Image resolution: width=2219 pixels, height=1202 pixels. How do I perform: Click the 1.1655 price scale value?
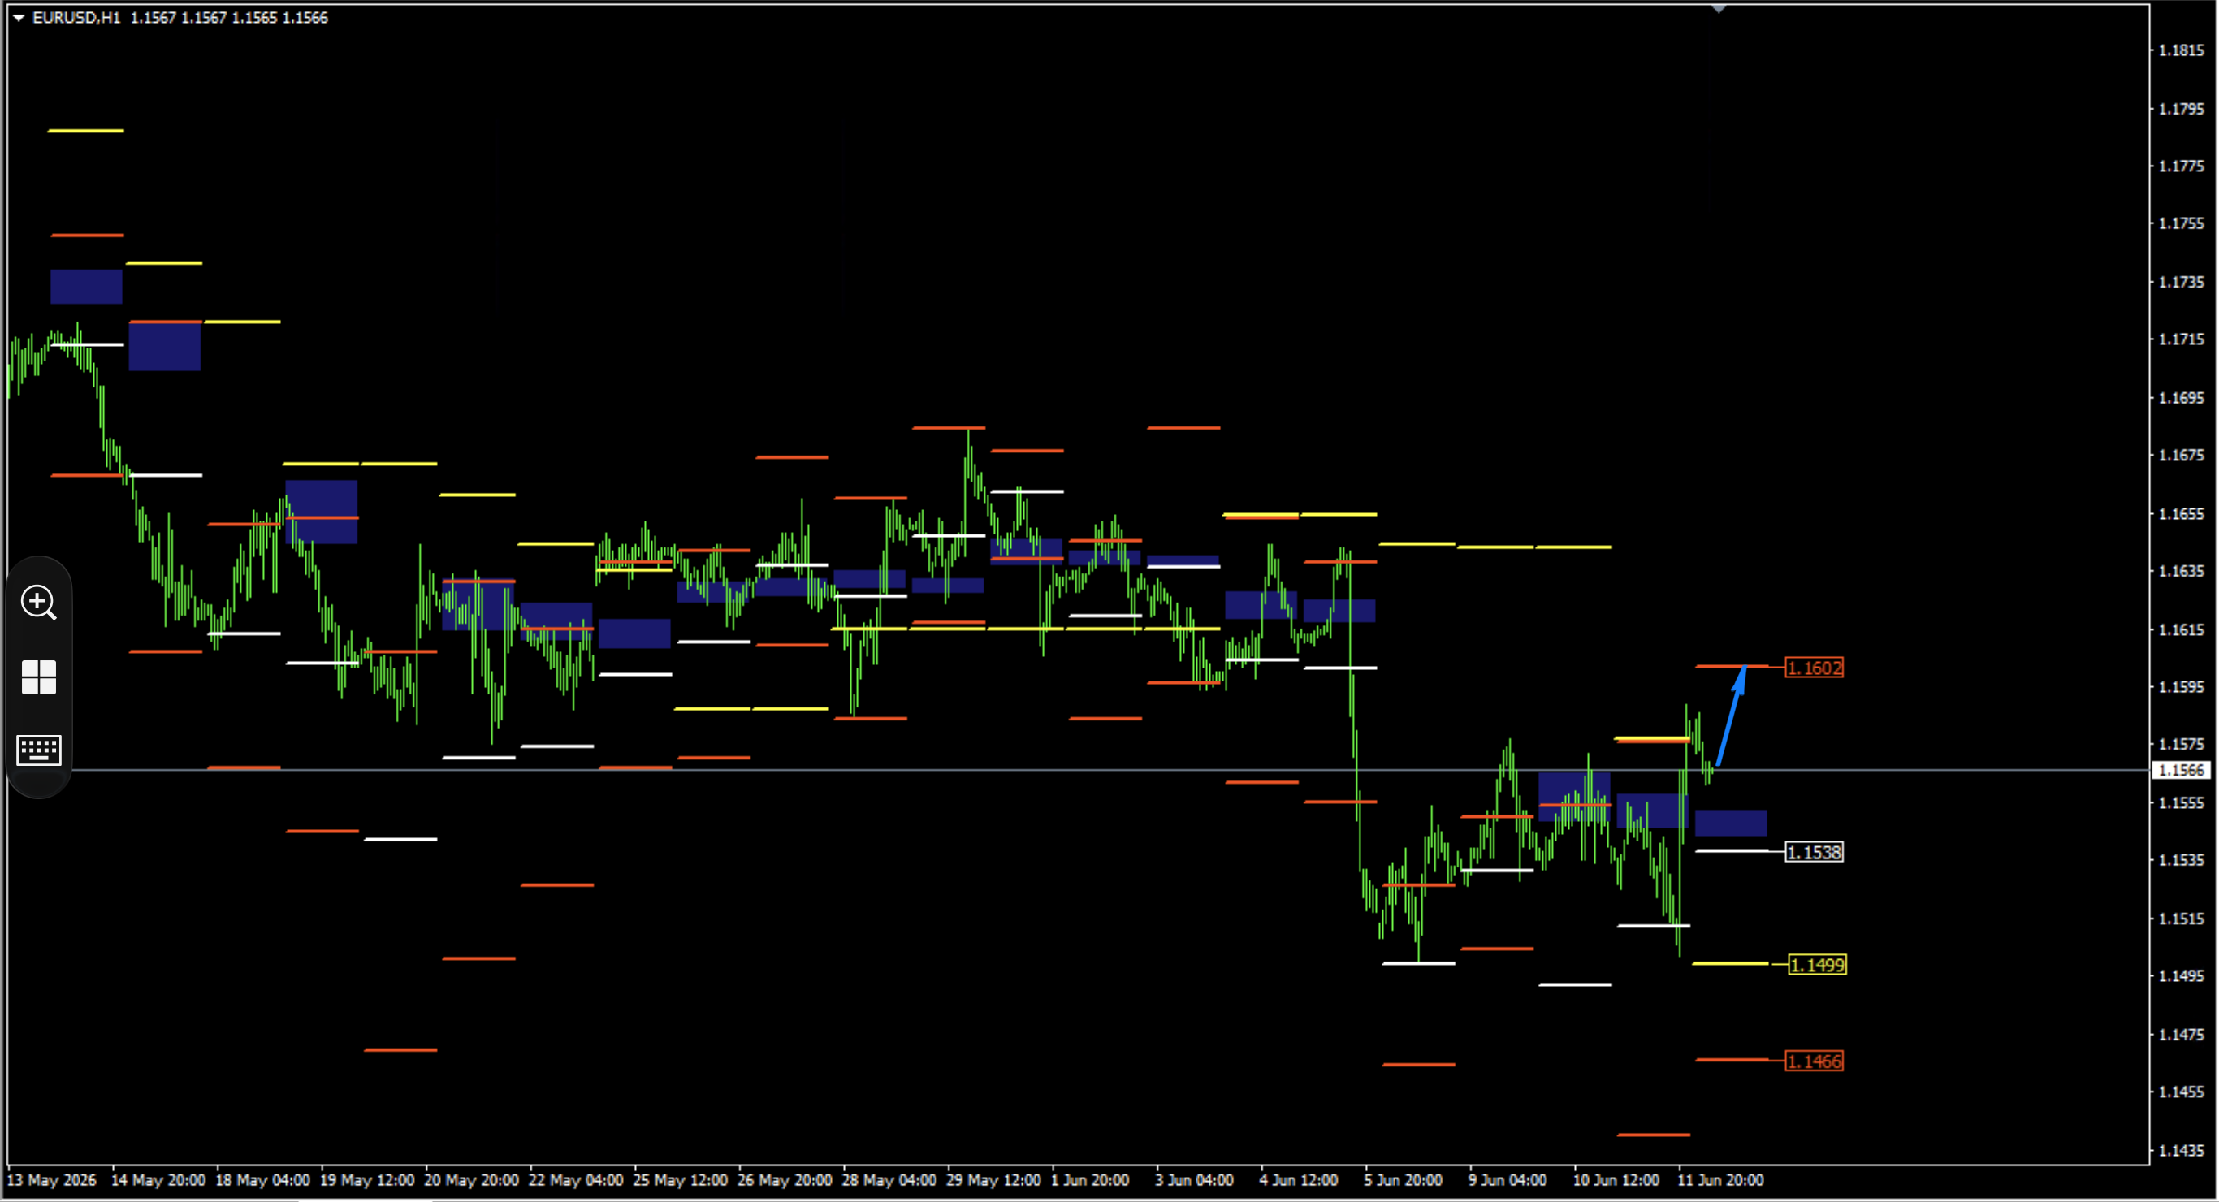[2181, 513]
